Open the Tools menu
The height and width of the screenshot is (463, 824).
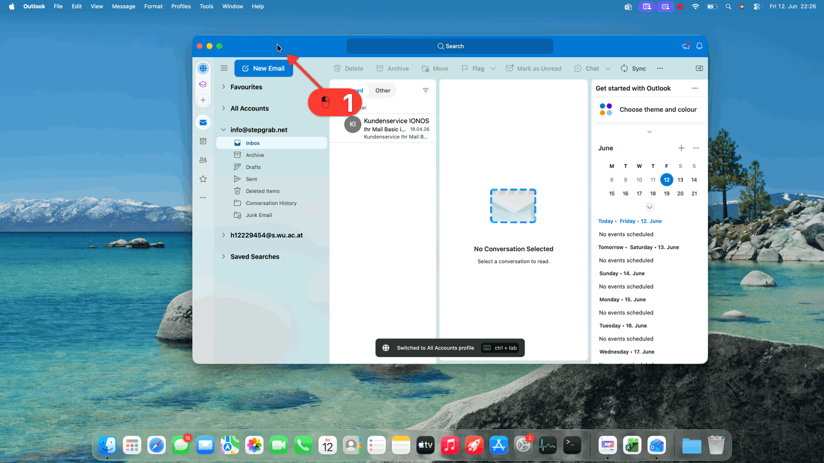click(x=207, y=6)
